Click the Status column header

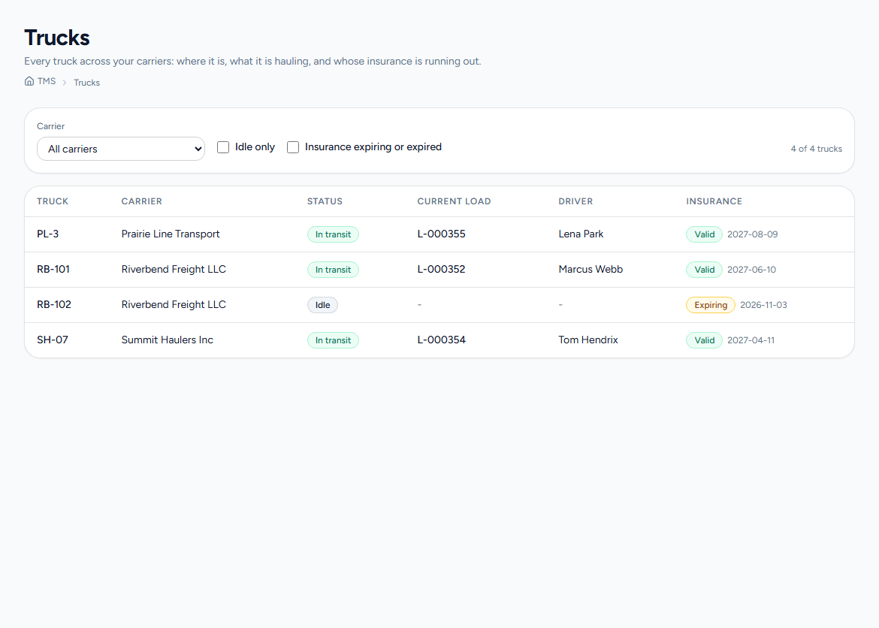(x=325, y=201)
